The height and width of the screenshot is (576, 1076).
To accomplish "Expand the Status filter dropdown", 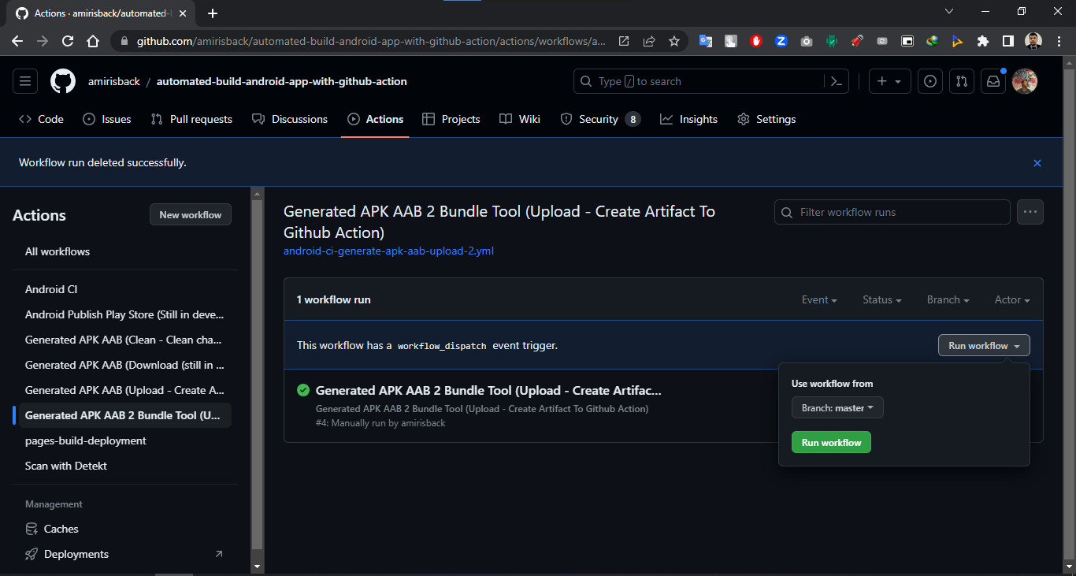I will tap(881, 300).
